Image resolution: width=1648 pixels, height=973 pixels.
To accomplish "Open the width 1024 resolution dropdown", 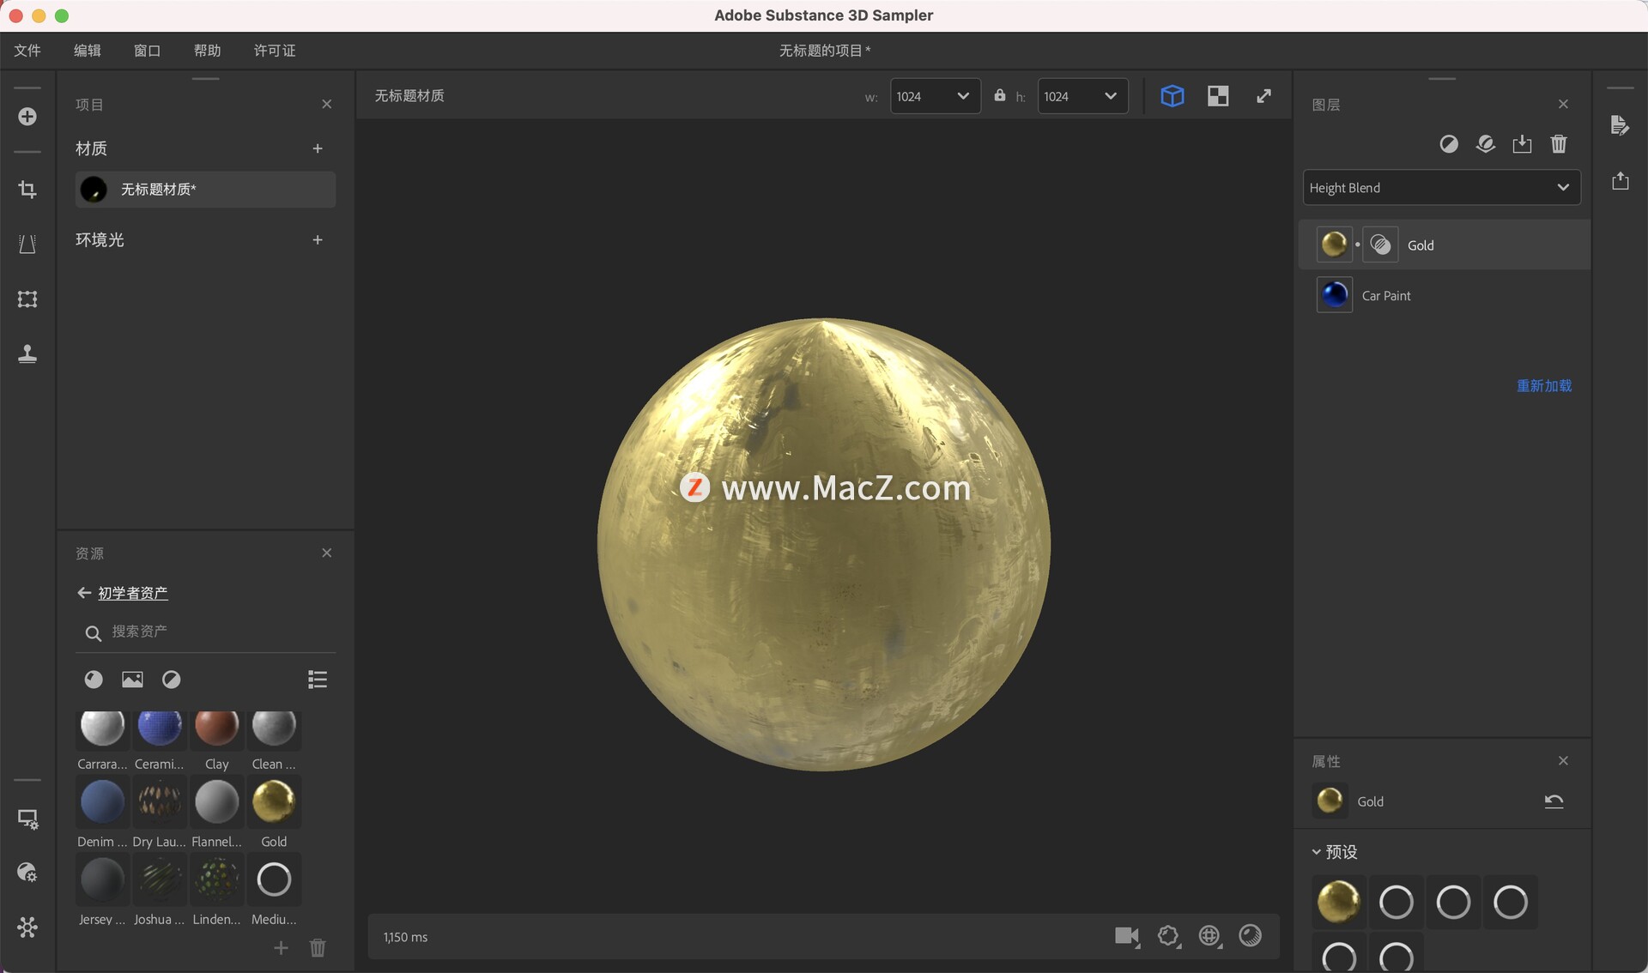I will coord(935,95).
